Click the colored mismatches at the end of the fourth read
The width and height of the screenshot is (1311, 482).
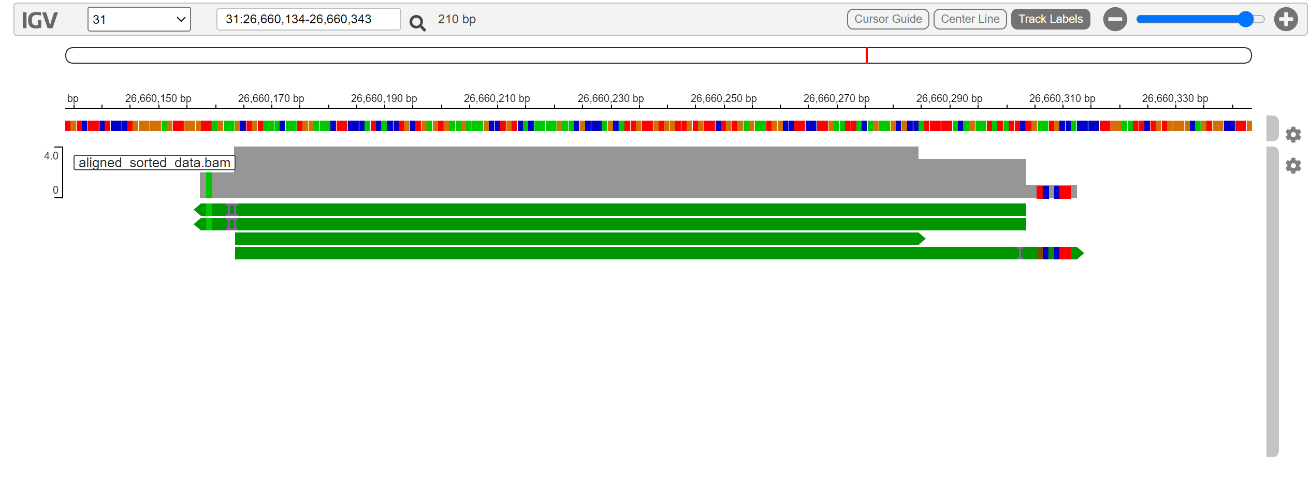(1054, 253)
